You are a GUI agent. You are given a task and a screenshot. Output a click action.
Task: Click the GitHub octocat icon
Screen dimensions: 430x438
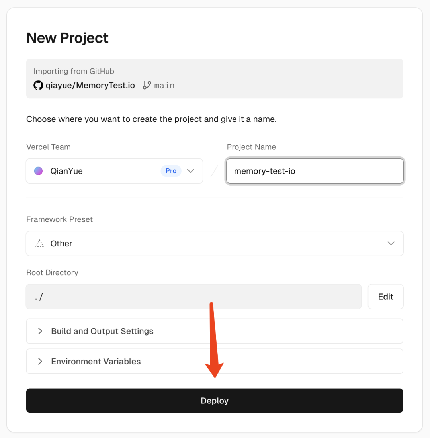coord(38,85)
